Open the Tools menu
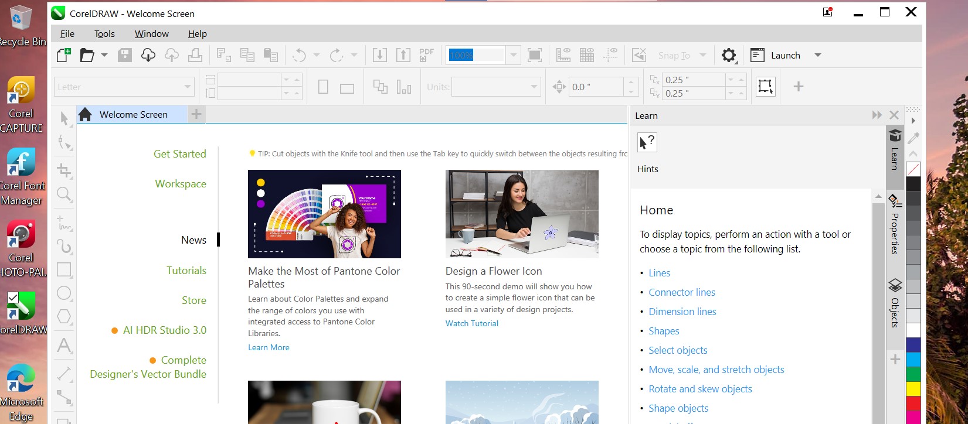Viewport: 968px width, 424px height. (x=104, y=34)
